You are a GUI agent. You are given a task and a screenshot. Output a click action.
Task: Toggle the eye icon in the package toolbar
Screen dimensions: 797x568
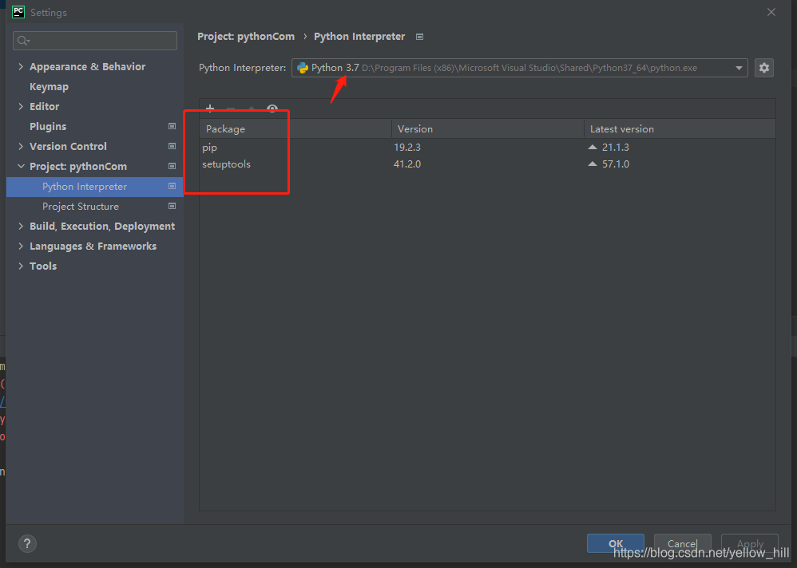pos(272,108)
